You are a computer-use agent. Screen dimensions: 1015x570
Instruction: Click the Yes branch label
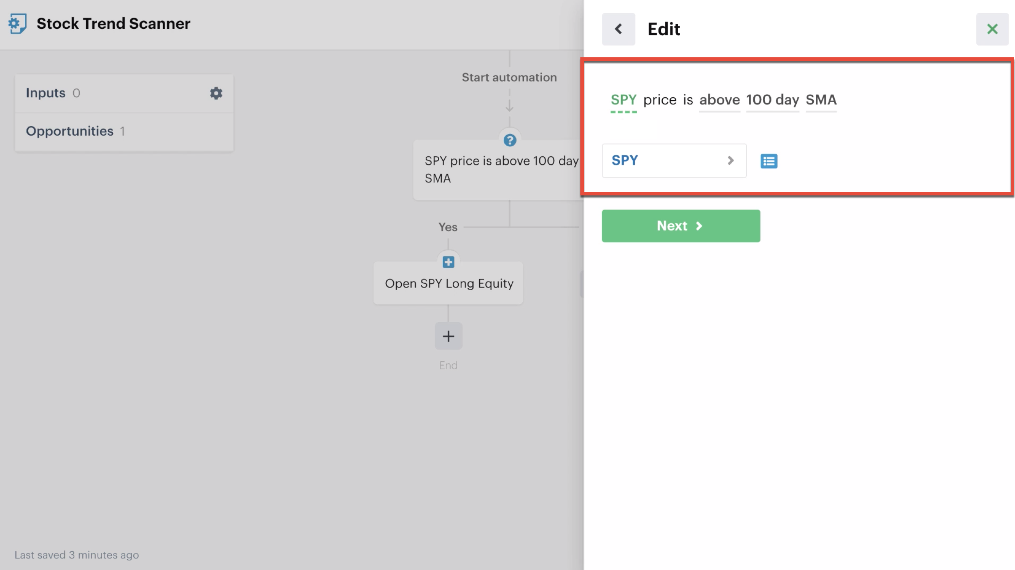click(448, 227)
